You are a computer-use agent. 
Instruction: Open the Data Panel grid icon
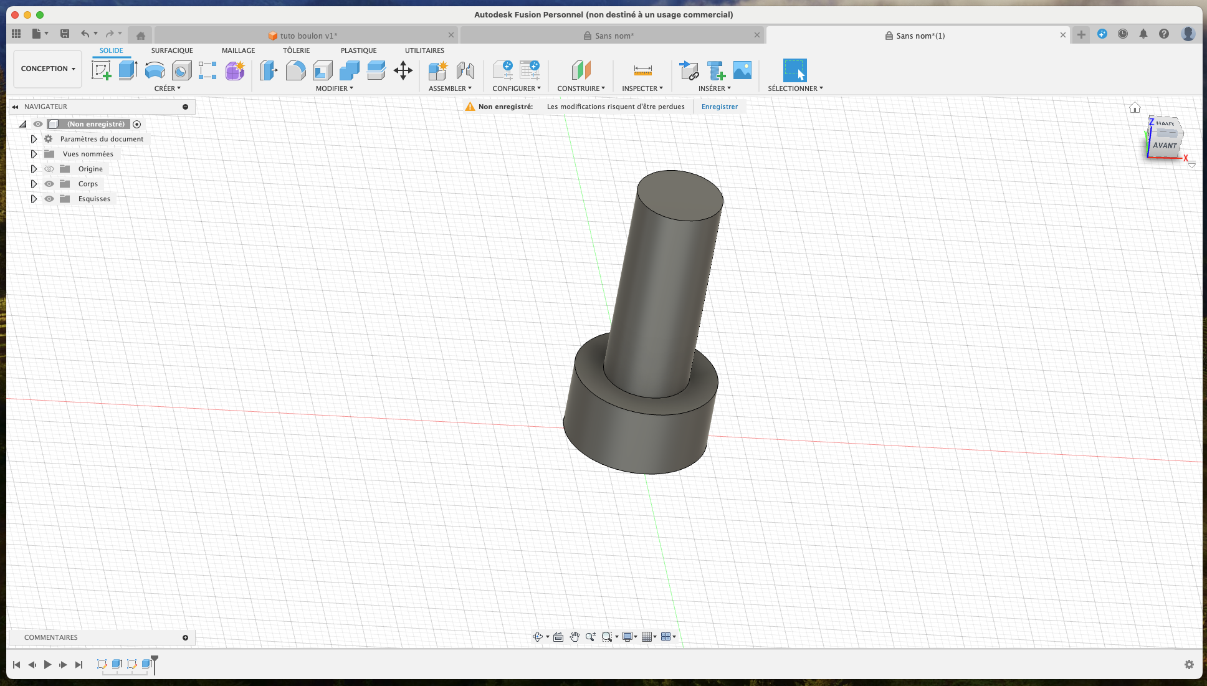[17, 34]
